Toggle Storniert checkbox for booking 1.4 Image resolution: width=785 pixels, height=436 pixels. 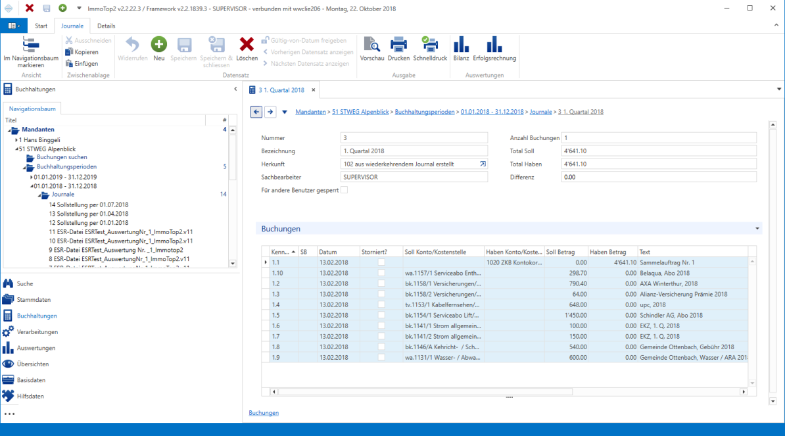tap(381, 304)
